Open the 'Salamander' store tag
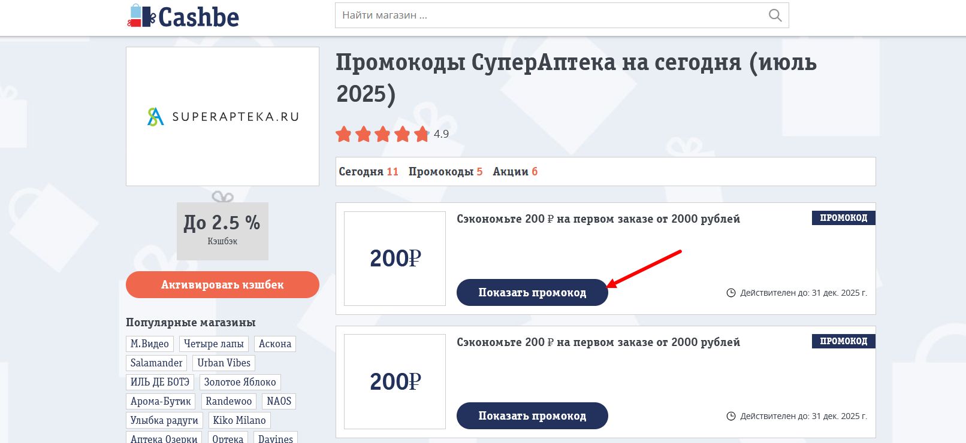Screen dimensions: 966x443 pyautogui.click(x=156, y=363)
